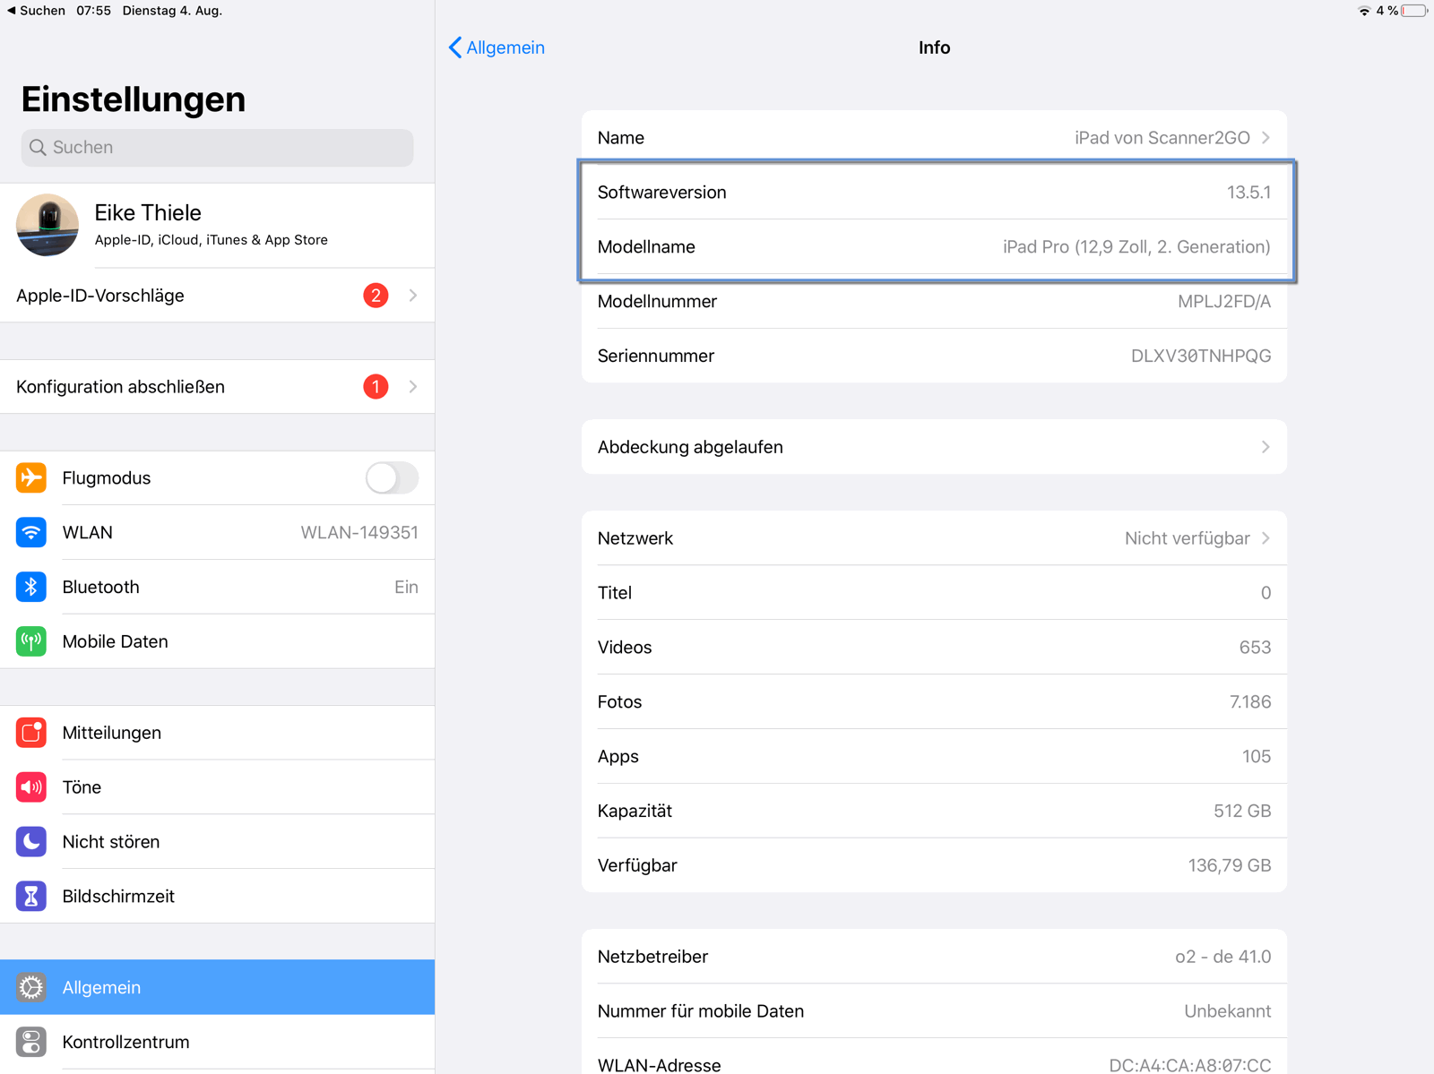The image size is (1434, 1074).
Task: Tap the Apps count 105
Action: point(1257,756)
